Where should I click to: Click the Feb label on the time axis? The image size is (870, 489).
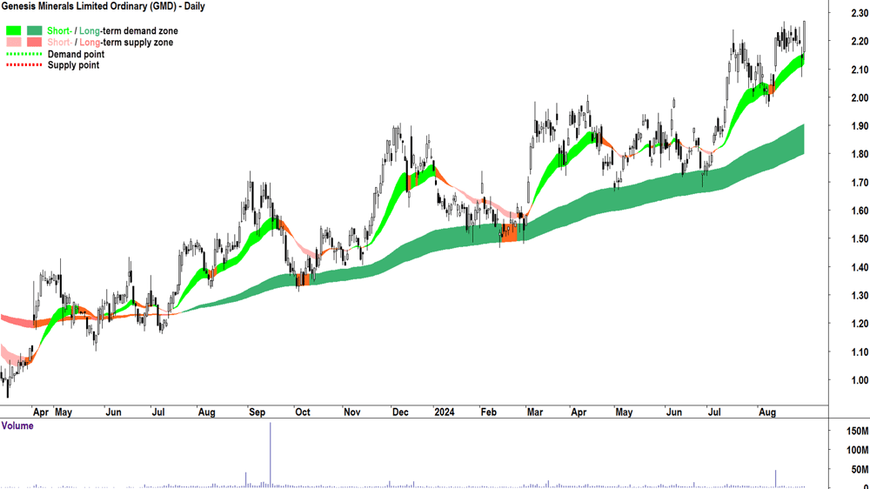click(x=488, y=412)
